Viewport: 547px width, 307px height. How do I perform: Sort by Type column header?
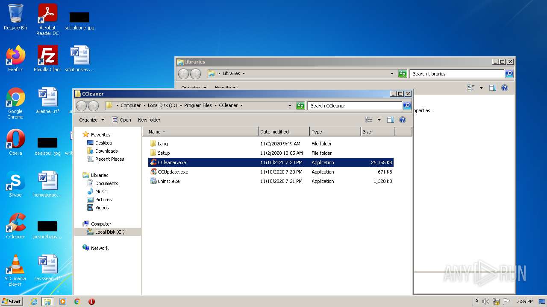coord(335,132)
